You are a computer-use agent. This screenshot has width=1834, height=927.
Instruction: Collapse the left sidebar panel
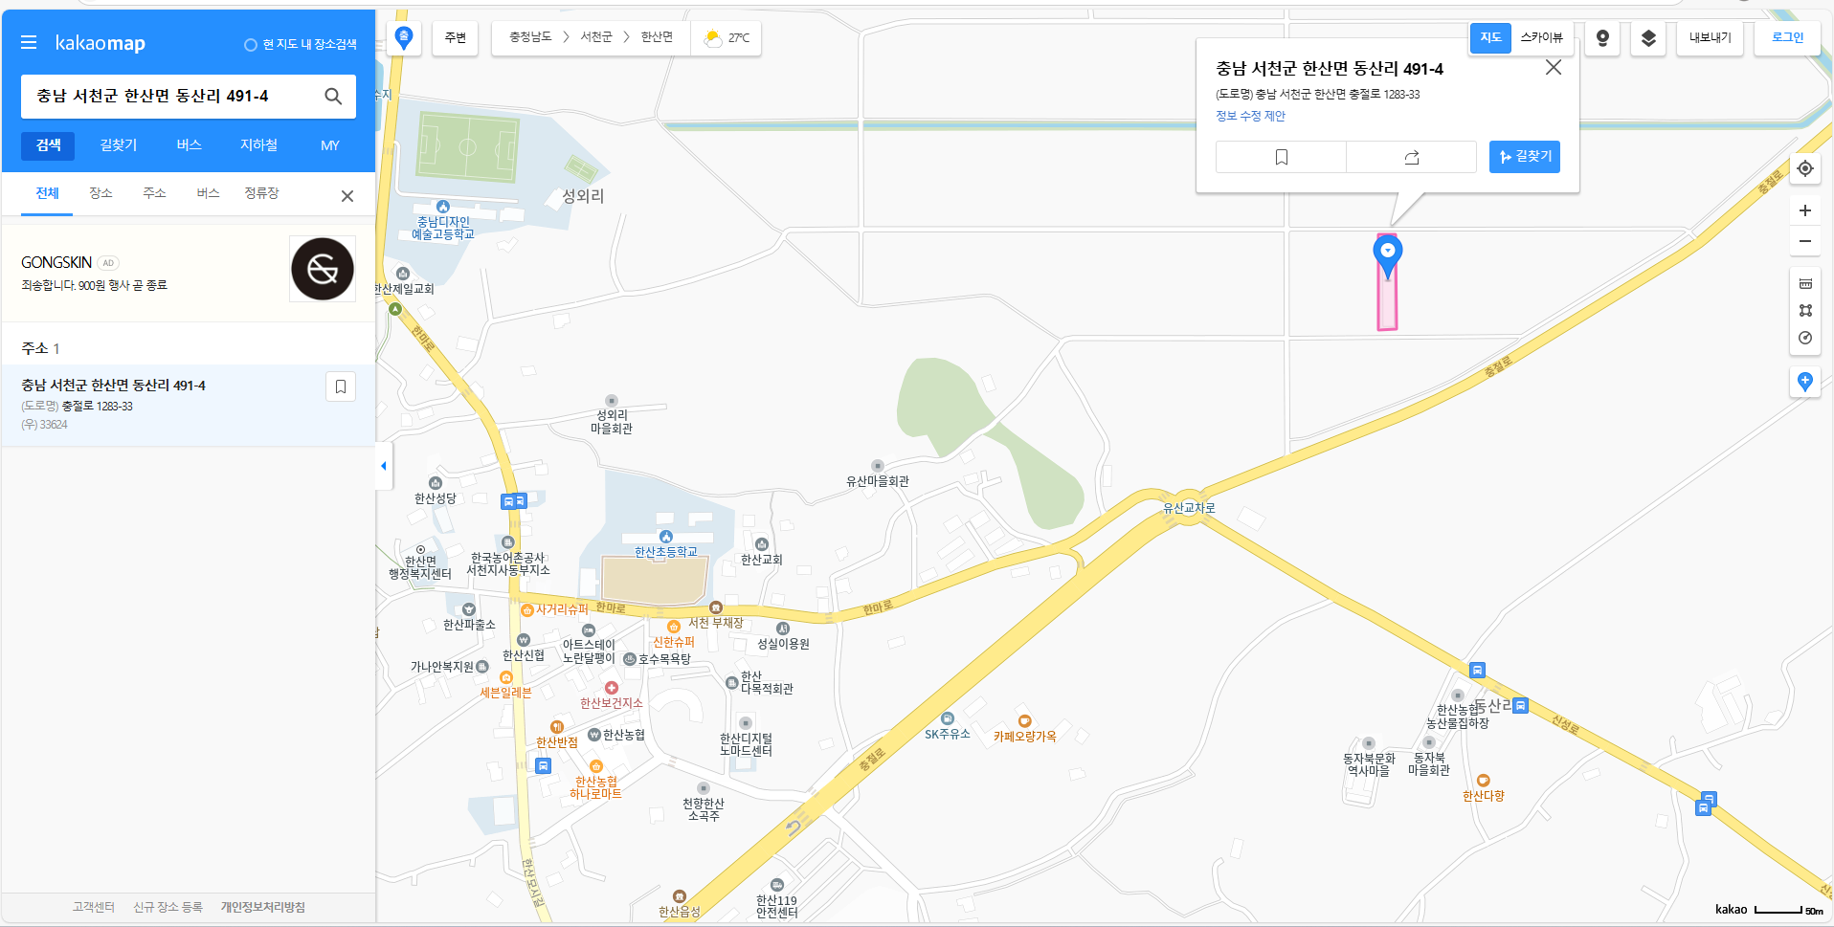pos(384,466)
